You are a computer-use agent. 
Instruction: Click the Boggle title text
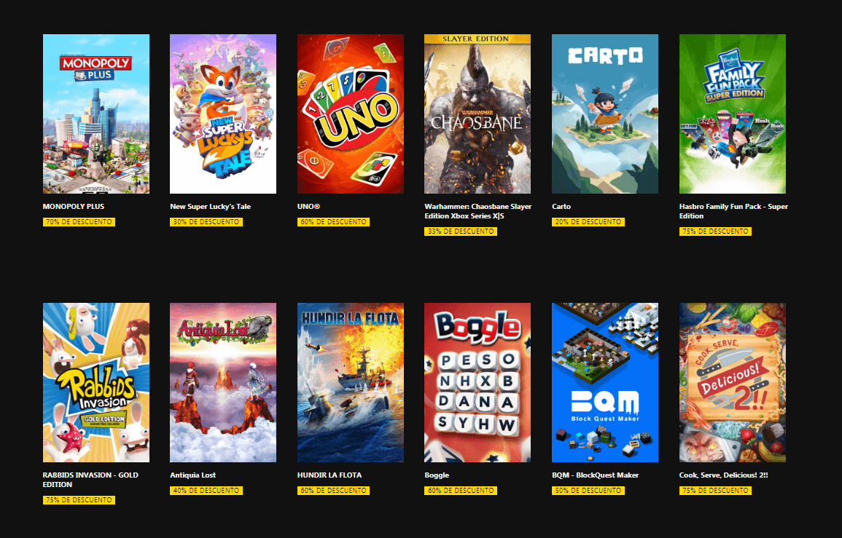point(437,475)
